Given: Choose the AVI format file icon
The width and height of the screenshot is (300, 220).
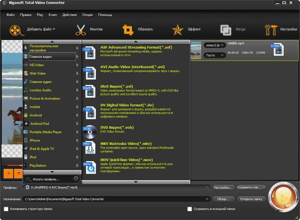Looking at the screenshot, I should (x=90, y=73).
